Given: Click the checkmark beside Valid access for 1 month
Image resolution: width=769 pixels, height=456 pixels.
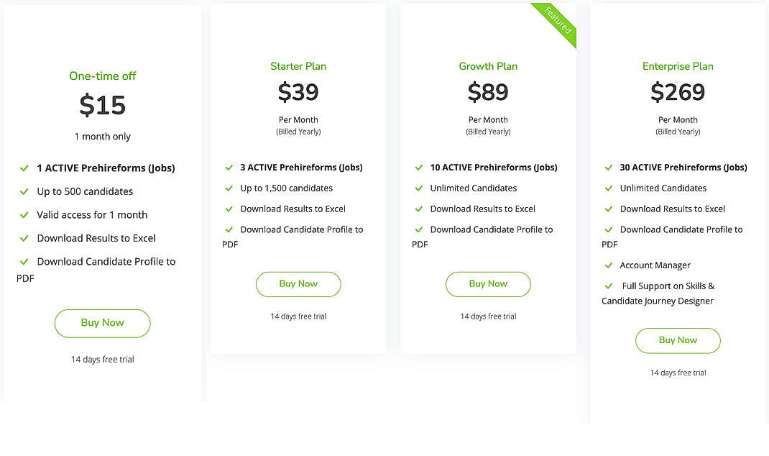Looking at the screenshot, I should [x=24, y=214].
